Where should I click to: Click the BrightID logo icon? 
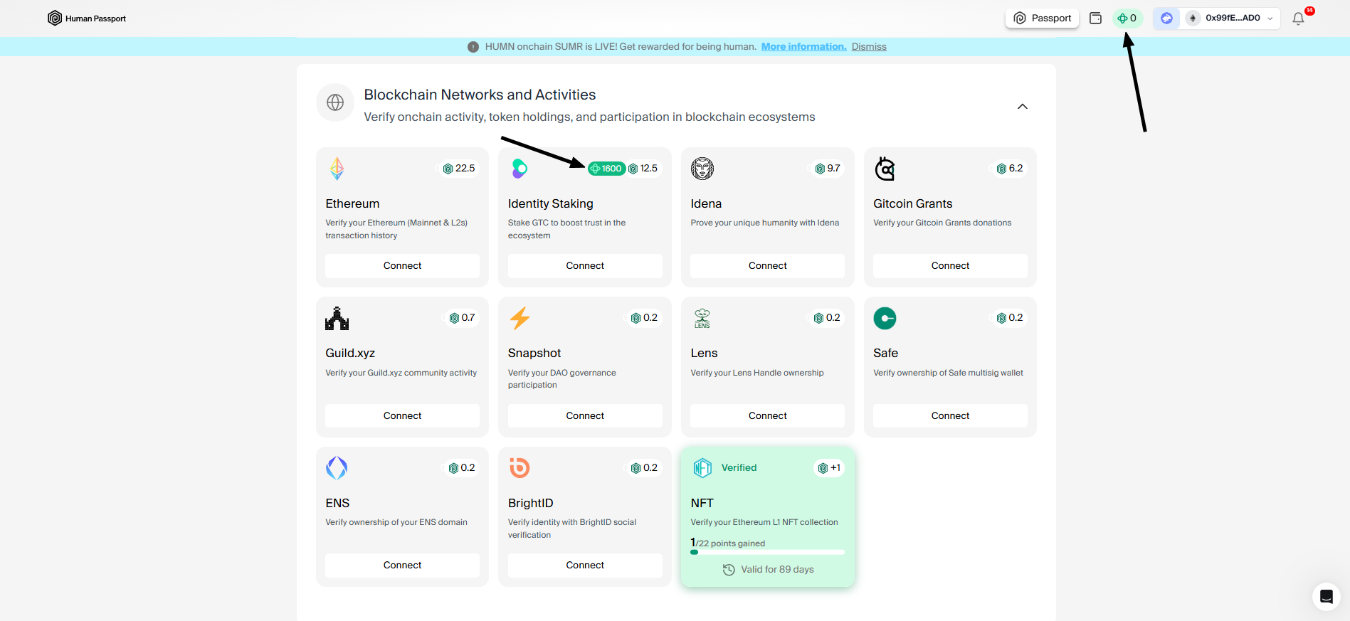click(520, 468)
